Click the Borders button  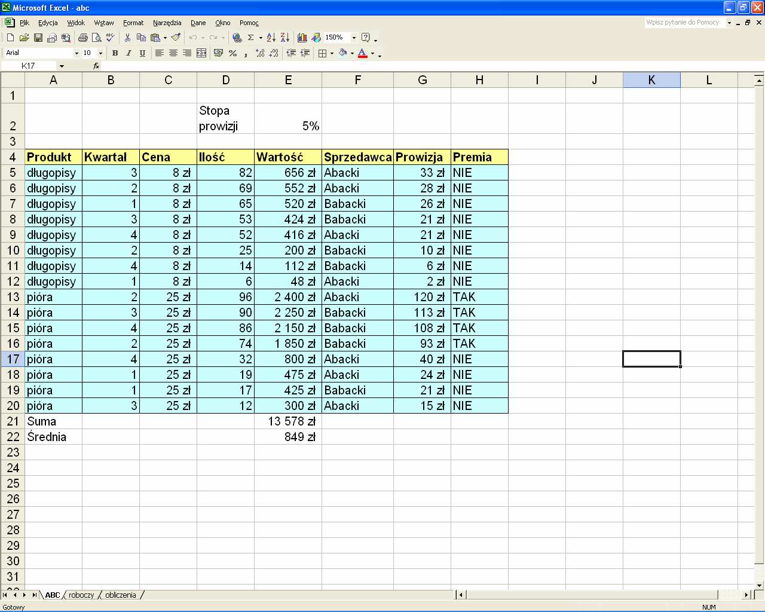coord(323,53)
